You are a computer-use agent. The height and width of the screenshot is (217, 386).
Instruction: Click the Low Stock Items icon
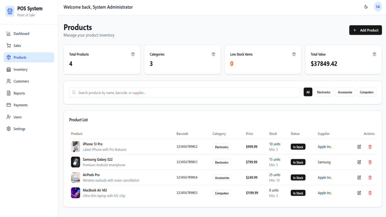(x=294, y=54)
